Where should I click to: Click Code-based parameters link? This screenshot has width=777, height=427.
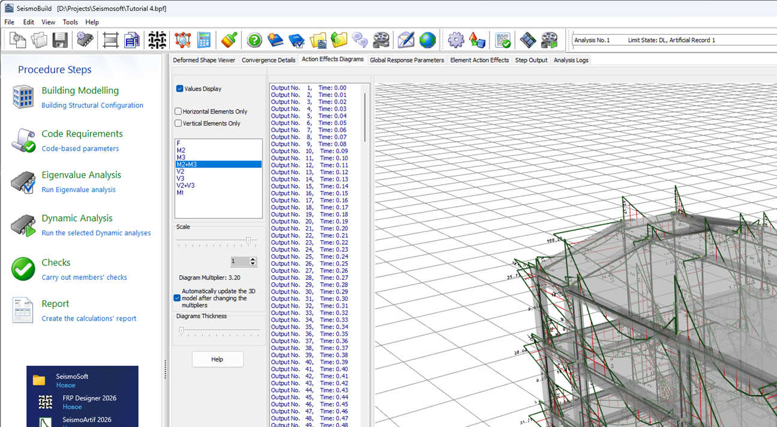coord(80,148)
